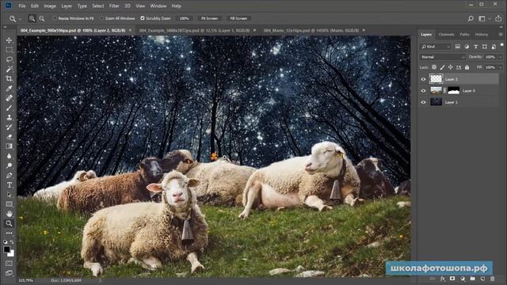This screenshot has width=507, height=285.
Task: Select the Move tool
Action: click(9, 40)
